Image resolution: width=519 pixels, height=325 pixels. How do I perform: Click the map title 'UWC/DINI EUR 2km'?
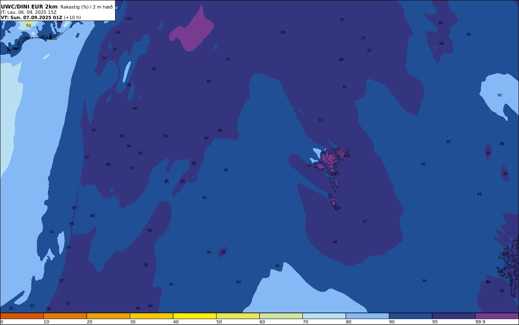(29, 7)
